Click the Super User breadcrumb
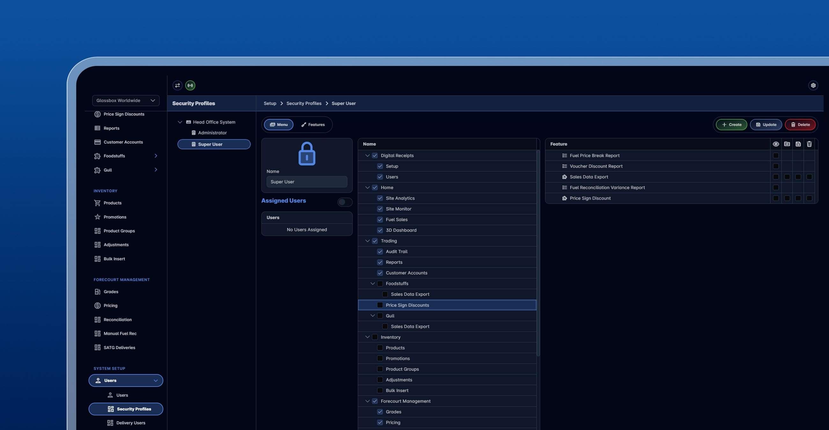829x430 pixels. pos(343,103)
